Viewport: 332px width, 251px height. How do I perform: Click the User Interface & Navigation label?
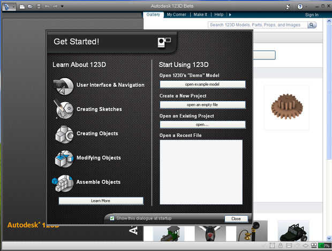click(x=110, y=85)
